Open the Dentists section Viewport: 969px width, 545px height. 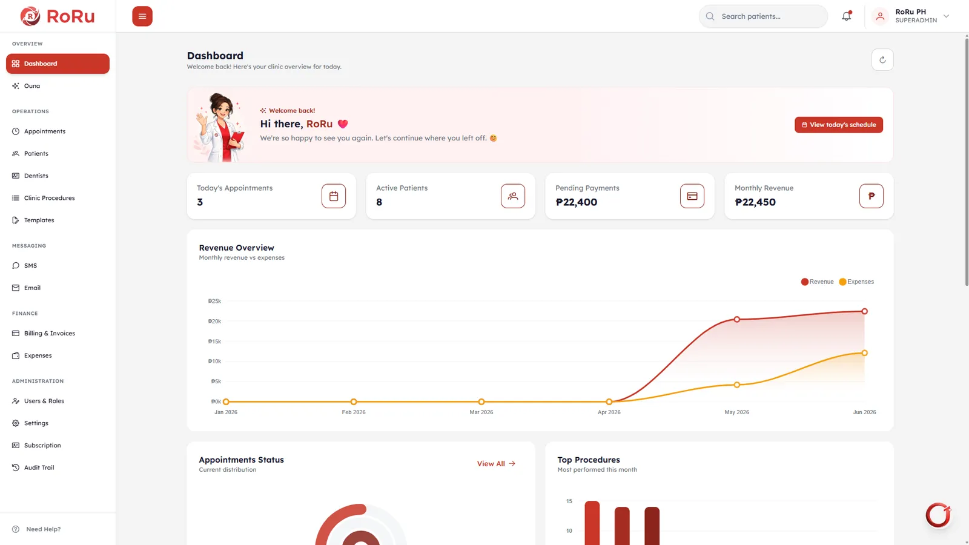coord(58,176)
